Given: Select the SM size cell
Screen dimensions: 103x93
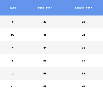Looking at the screenshot, I should [13, 35].
